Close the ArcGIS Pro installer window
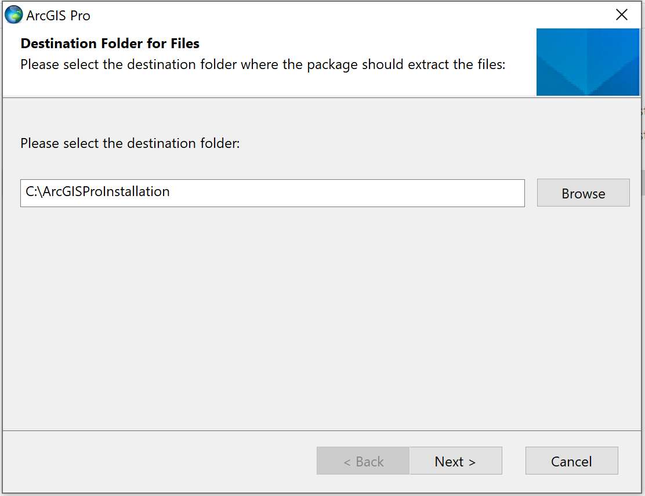Screen dimensions: 645x496 pyautogui.click(x=621, y=15)
